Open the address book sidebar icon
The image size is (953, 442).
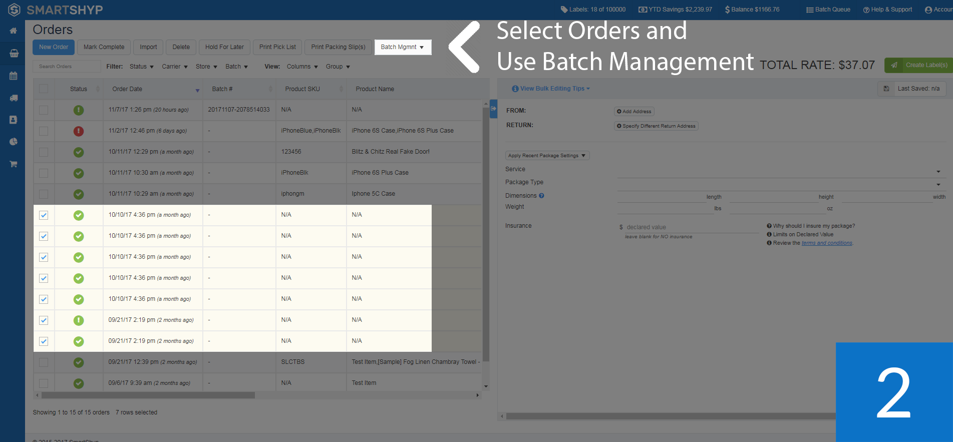tap(14, 120)
